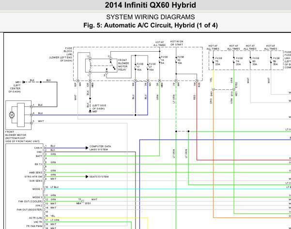Click the 'FUSE 30 10A' label
The height and width of the screenshot is (229, 291).
pyautogui.click(x=181, y=60)
